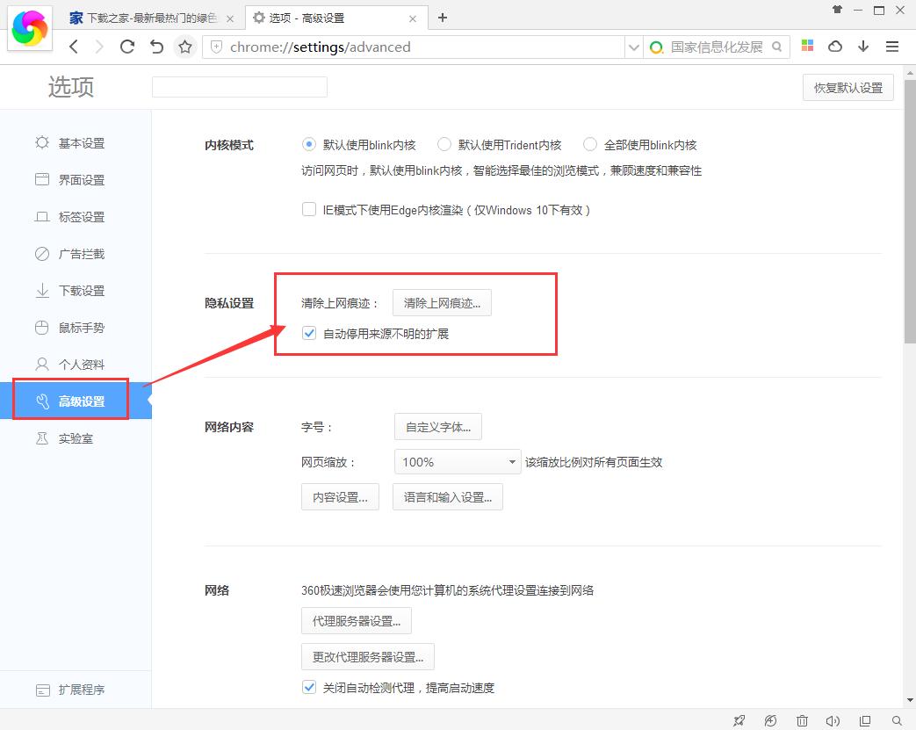The width and height of the screenshot is (916, 730).
Task: Click the rocket boost icon in status bar
Action: point(739,720)
